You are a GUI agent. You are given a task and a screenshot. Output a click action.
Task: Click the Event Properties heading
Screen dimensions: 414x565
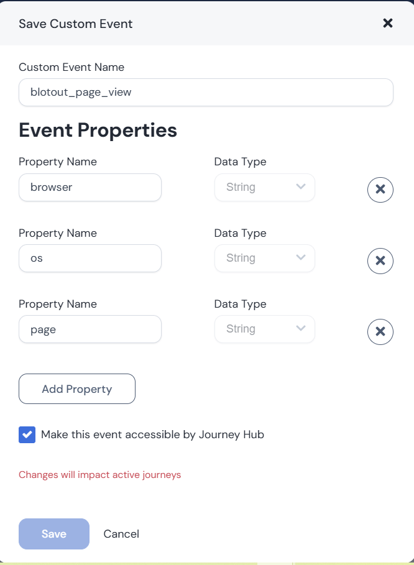click(98, 131)
